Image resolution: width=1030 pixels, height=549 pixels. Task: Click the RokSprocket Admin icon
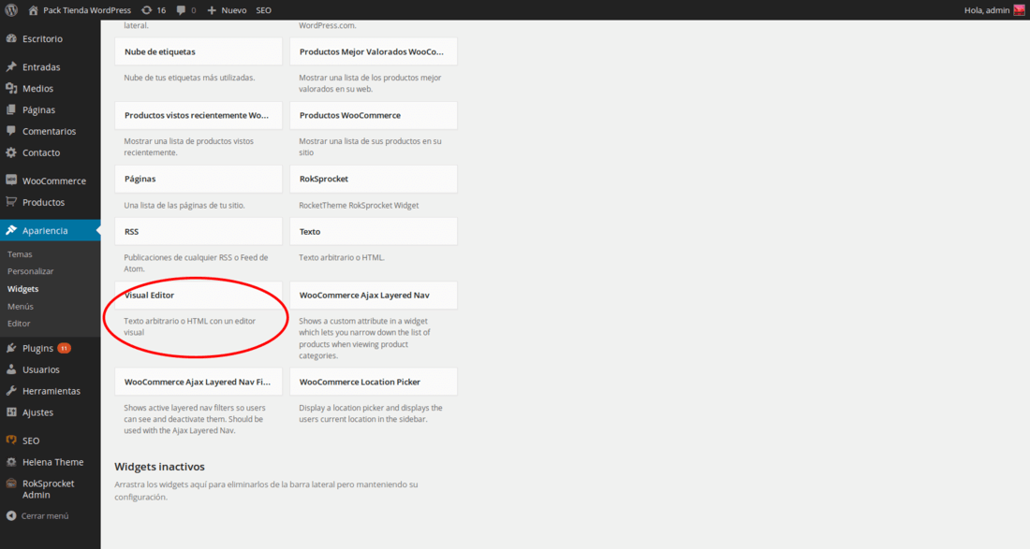click(x=11, y=484)
